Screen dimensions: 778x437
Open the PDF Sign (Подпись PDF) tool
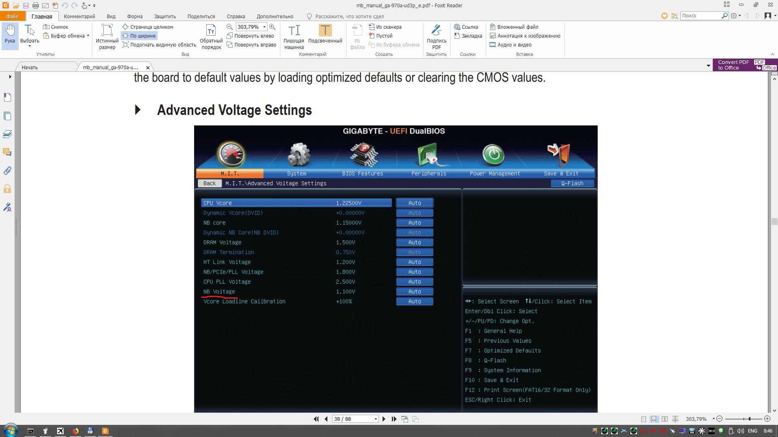pyautogui.click(x=436, y=36)
